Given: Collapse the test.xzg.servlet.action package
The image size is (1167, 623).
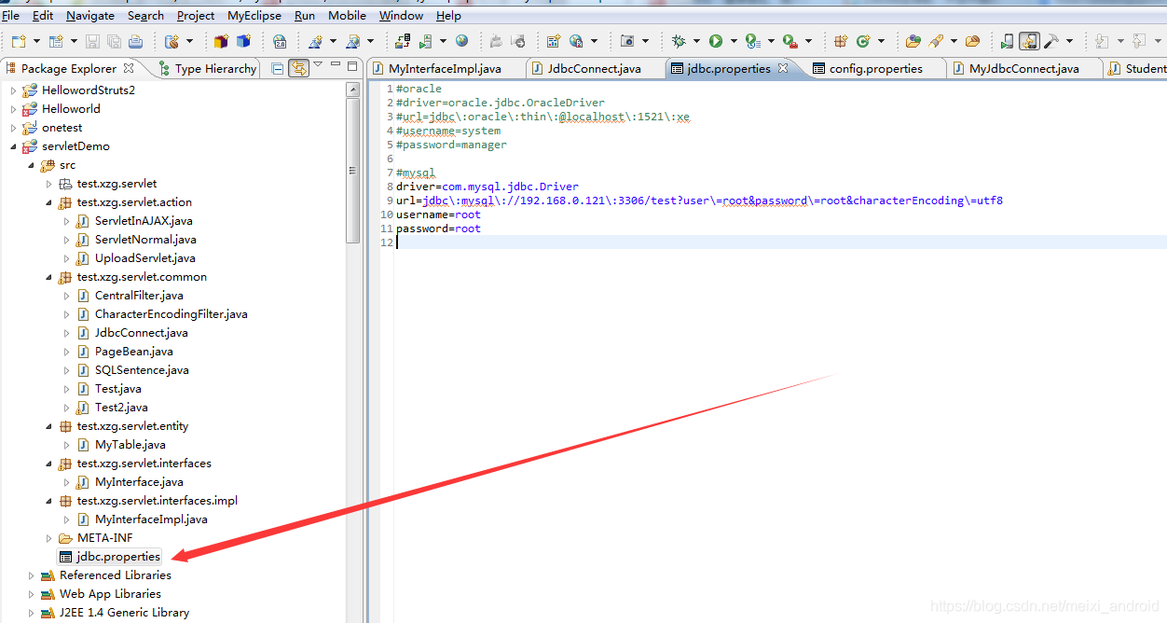Looking at the screenshot, I should coord(48,202).
